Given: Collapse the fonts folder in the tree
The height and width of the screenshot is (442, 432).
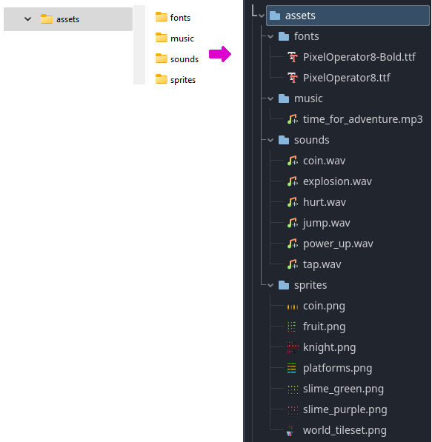Looking at the screenshot, I should 270,36.
